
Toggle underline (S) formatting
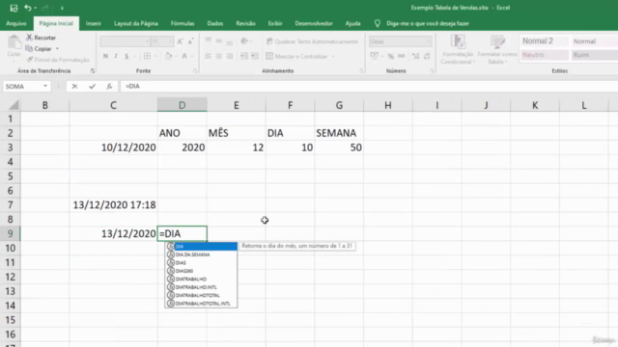tap(126, 56)
